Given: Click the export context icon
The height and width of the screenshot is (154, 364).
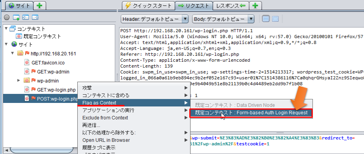Looking at the screenshot, I should [x=35, y=17].
